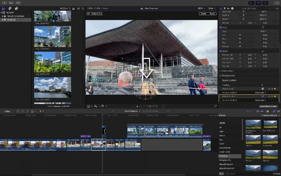Expand the Smart Collections folder
Viewport: 281px width, 176px height.
3,16
